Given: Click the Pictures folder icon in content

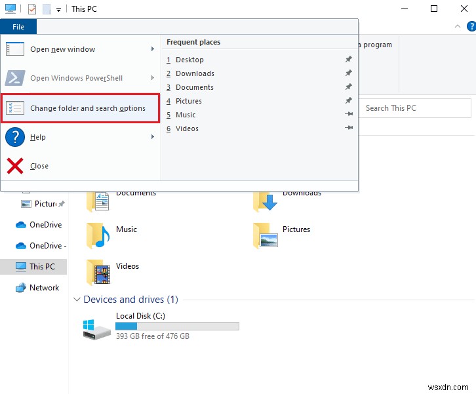Looking at the screenshot, I should [x=265, y=236].
